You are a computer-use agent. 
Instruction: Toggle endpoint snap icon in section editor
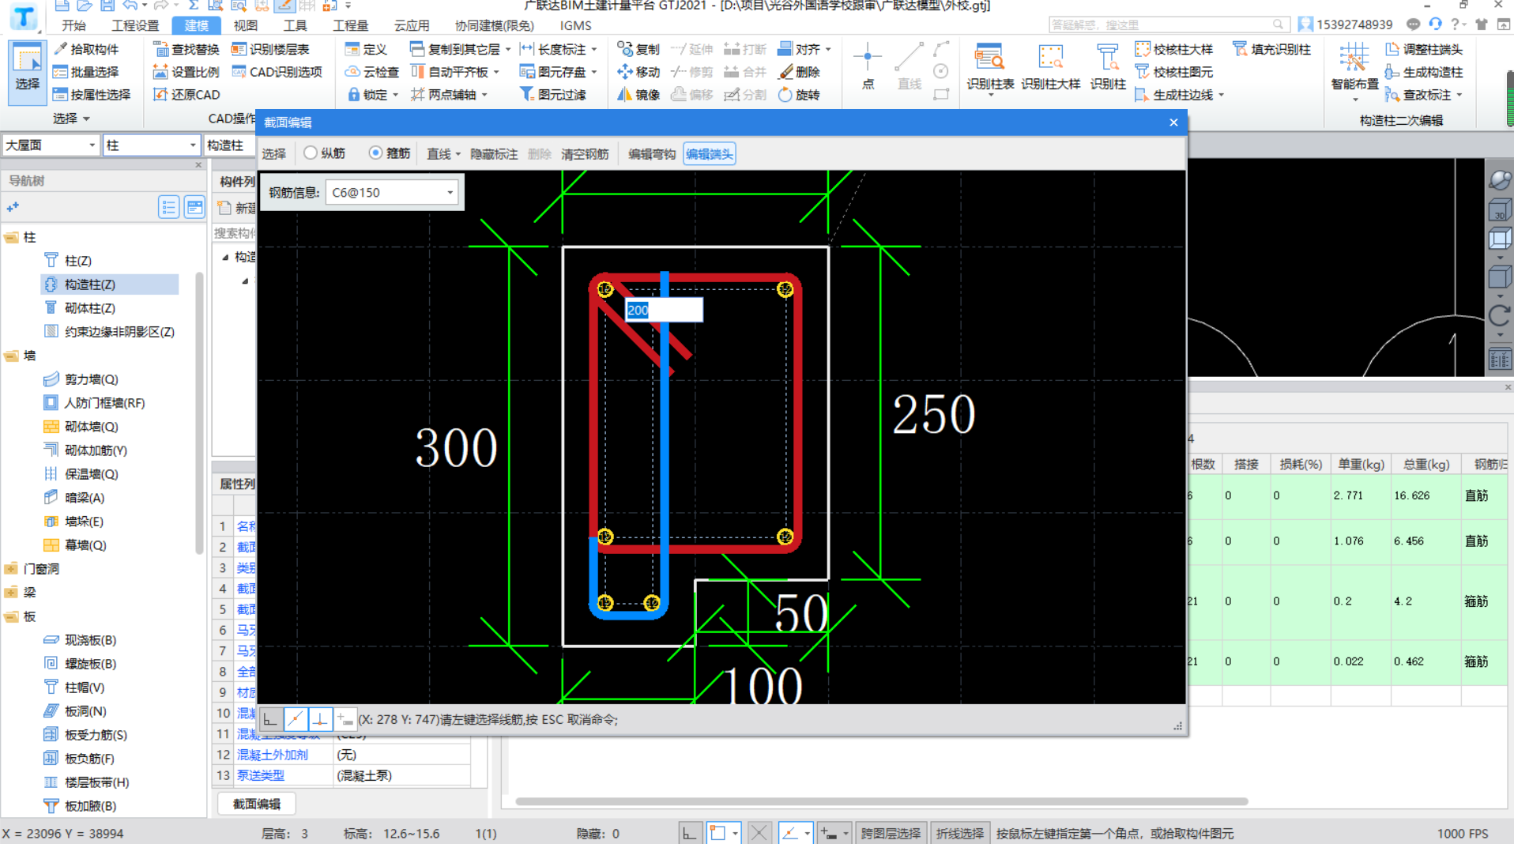point(295,719)
